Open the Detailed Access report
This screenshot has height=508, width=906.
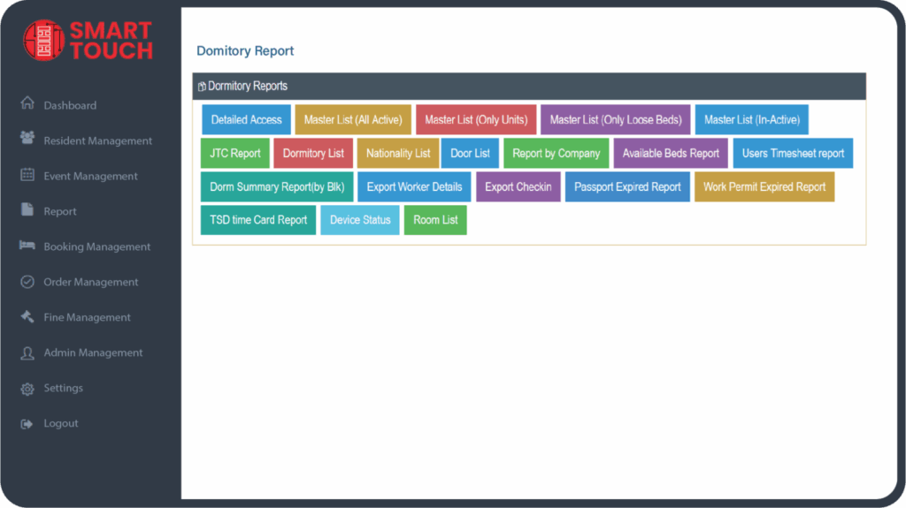click(246, 120)
